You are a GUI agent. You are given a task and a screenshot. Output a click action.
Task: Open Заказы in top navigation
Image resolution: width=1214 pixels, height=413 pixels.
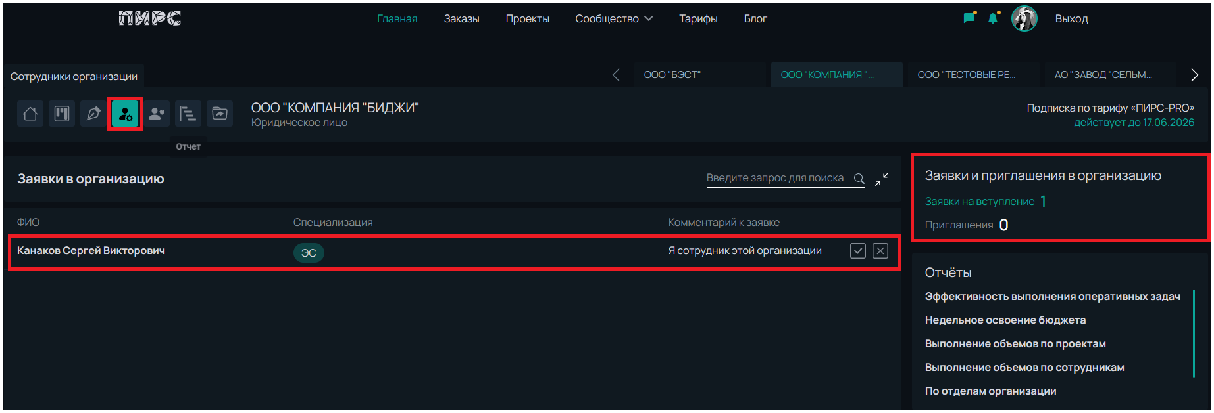[461, 18]
